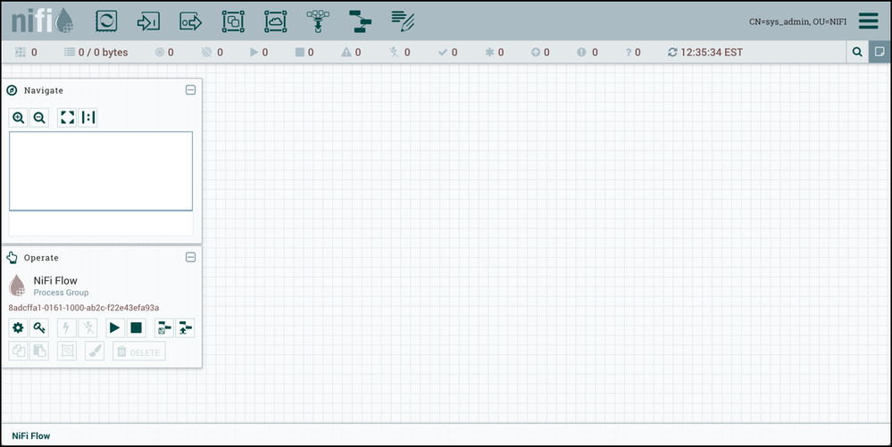892x447 pixels.
Task: Click the stopped components count
Action: click(x=304, y=53)
